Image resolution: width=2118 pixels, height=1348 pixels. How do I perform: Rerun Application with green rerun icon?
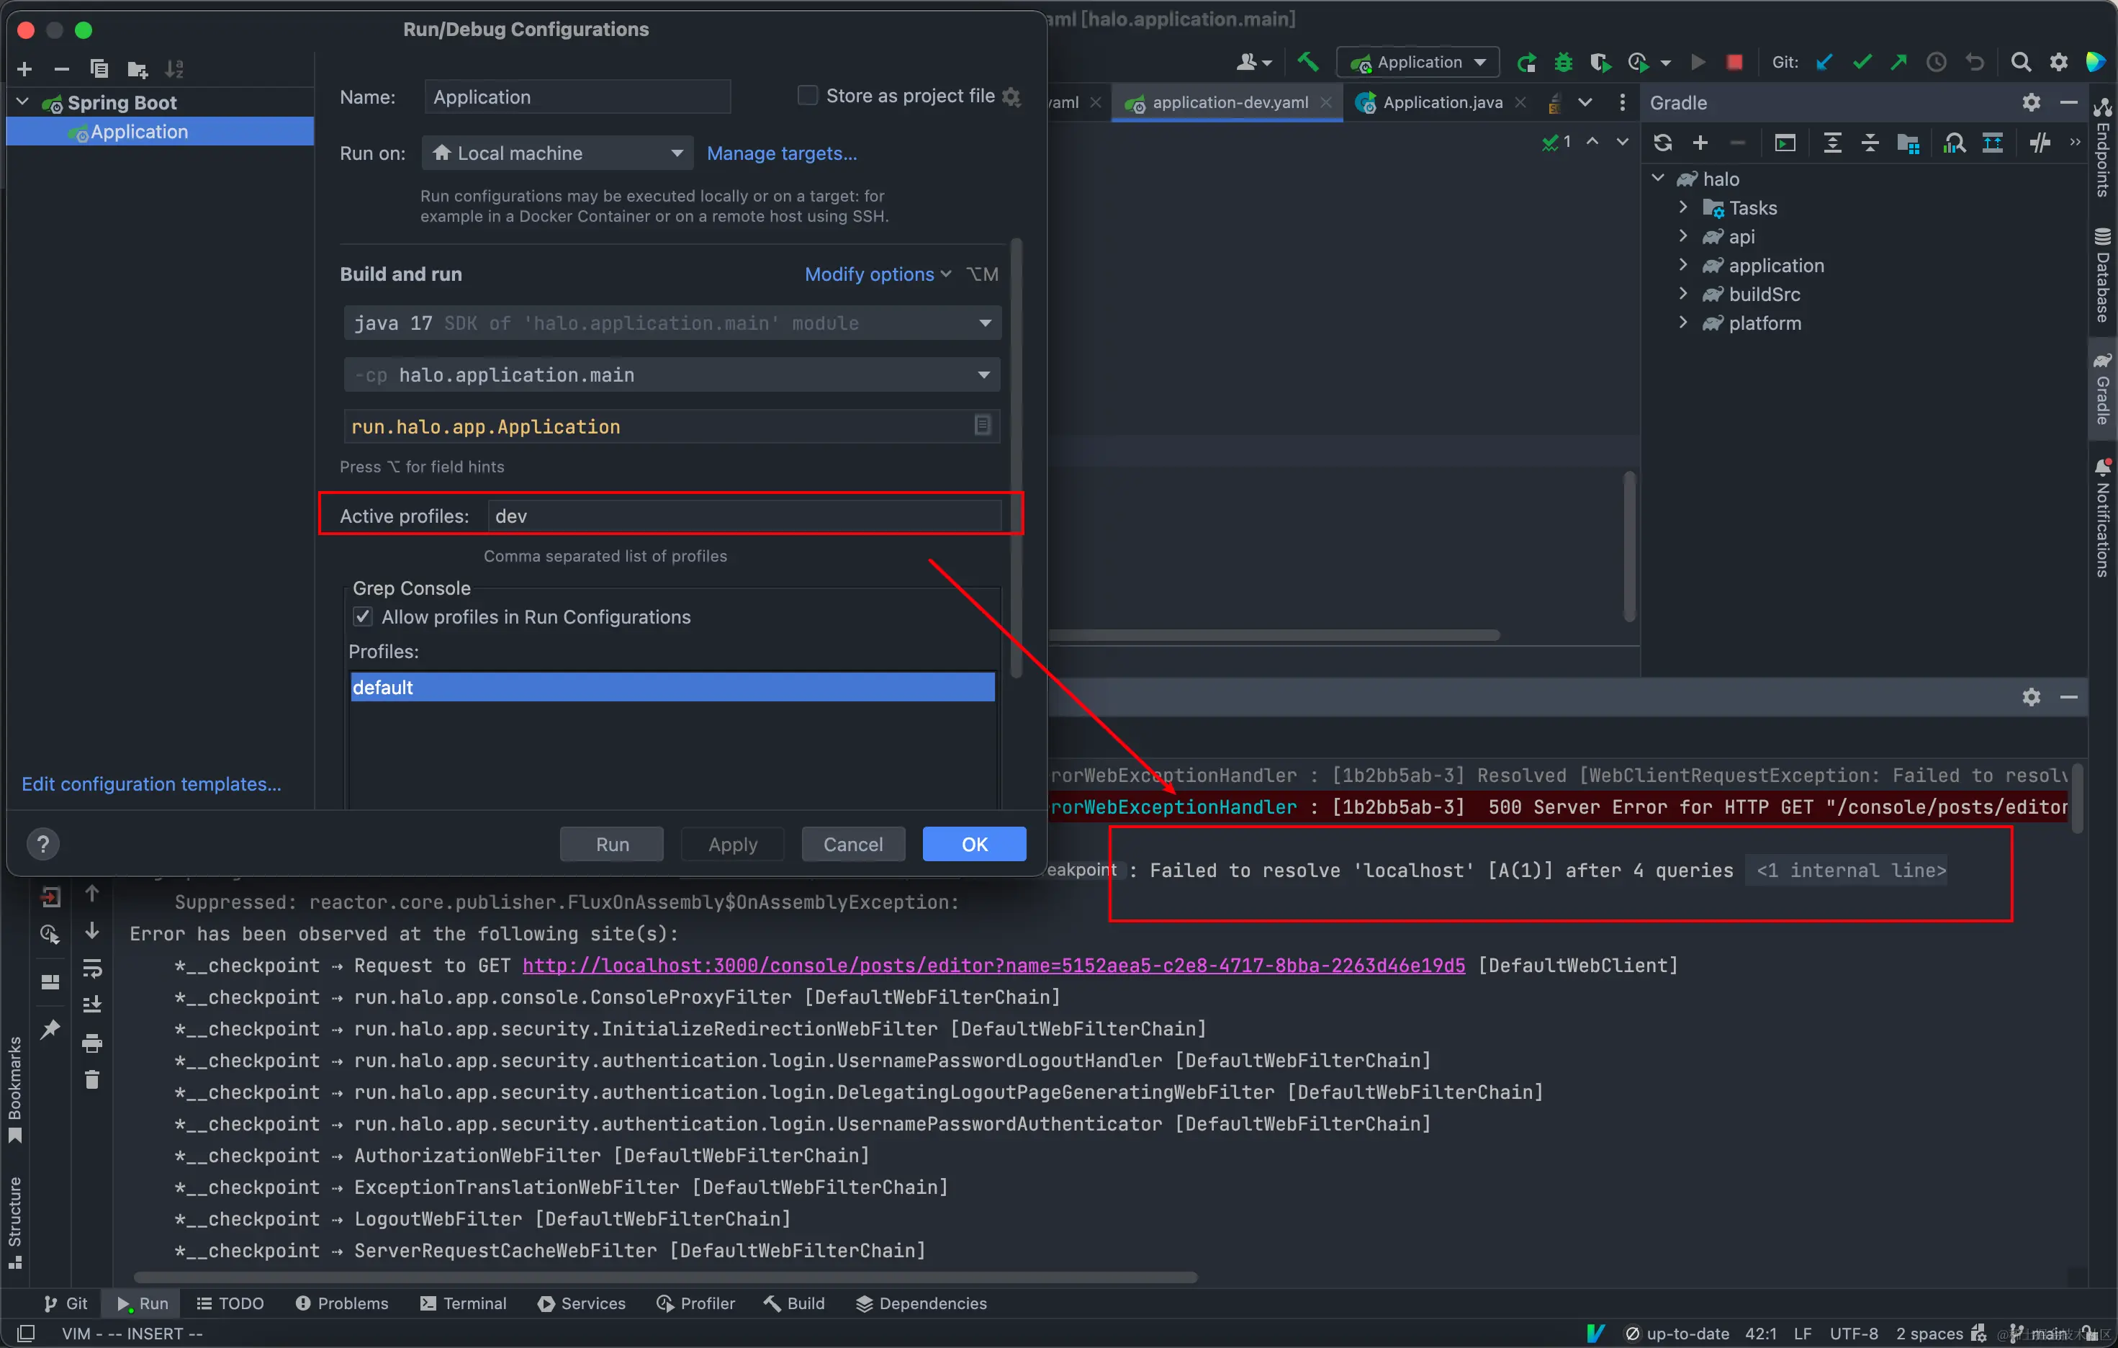pos(1527,63)
